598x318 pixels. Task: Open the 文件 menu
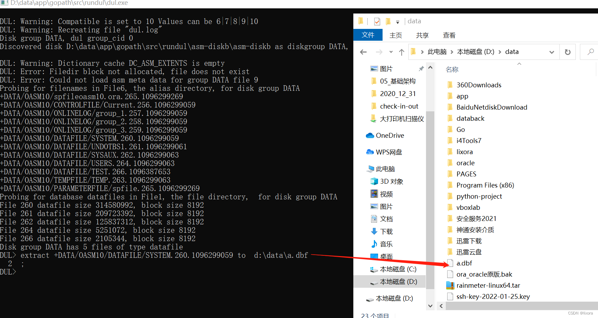pyautogui.click(x=368, y=35)
